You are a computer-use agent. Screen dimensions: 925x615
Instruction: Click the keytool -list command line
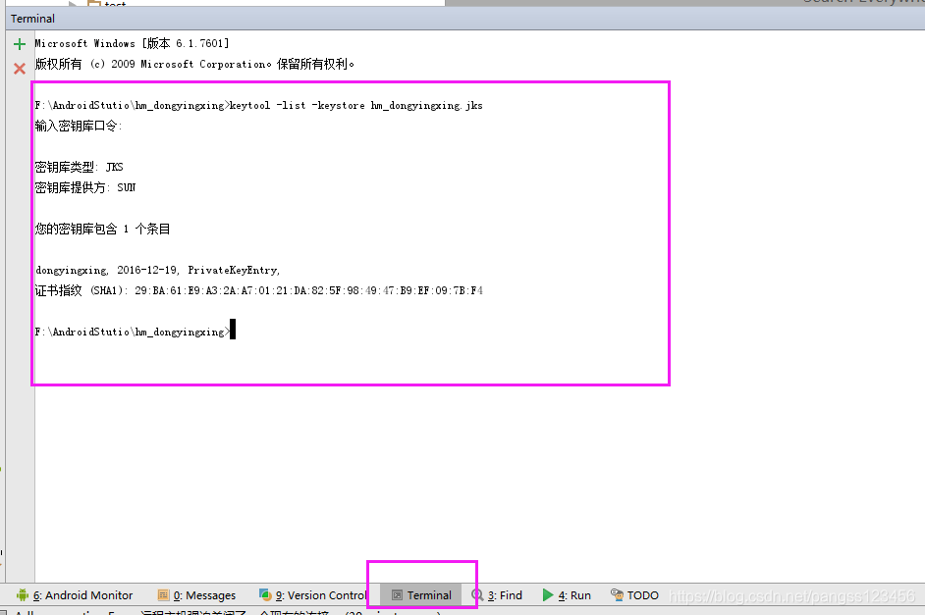tap(259, 106)
